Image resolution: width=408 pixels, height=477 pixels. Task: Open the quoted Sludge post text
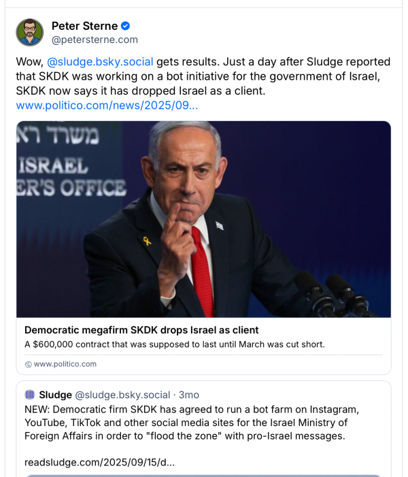(190, 423)
